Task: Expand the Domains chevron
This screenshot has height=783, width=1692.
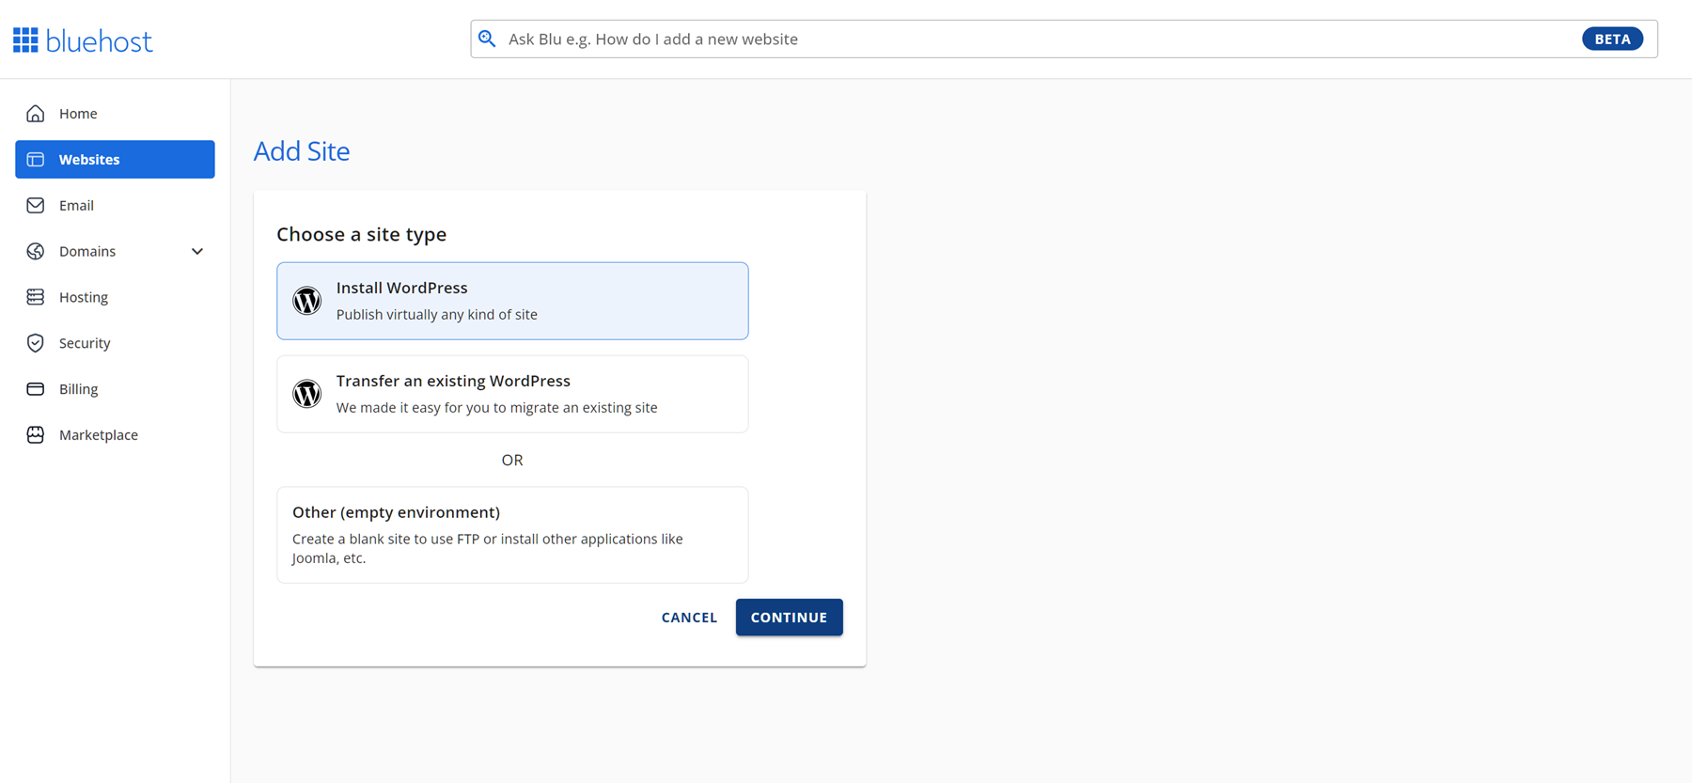Action: click(x=197, y=251)
